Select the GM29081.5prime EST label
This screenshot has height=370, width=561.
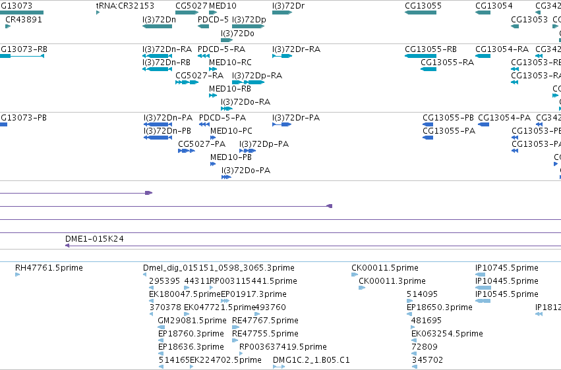coord(192,321)
